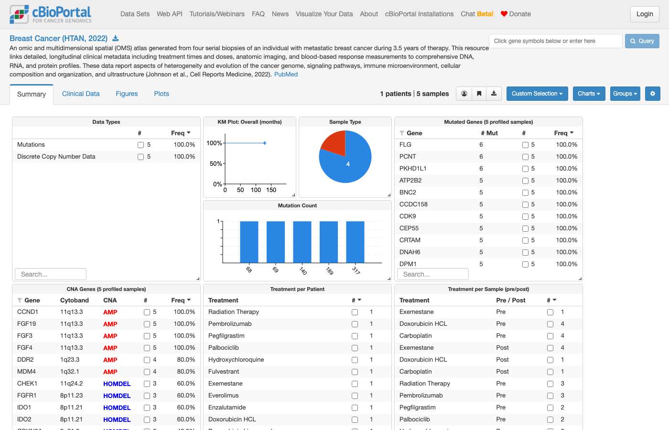This screenshot has height=430, width=669.
Task: Select the CDK9 gene checkbox
Action: coord(525,216)
